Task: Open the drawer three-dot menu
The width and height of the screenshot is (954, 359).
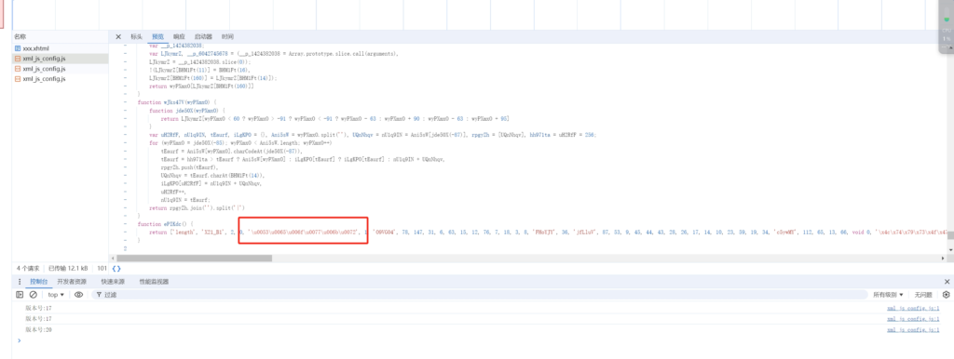Action: [x=20, y=282]
